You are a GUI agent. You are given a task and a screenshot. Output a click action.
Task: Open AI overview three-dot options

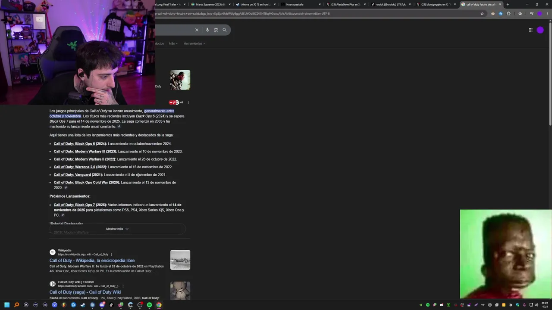(188, 102)
